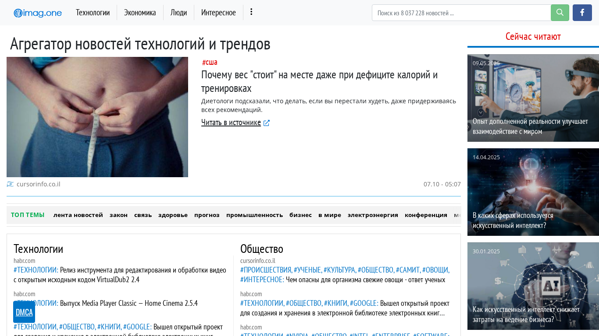
Task: Click cursorinfo.co.il source in the Общество column
Action: coord(258,261)
